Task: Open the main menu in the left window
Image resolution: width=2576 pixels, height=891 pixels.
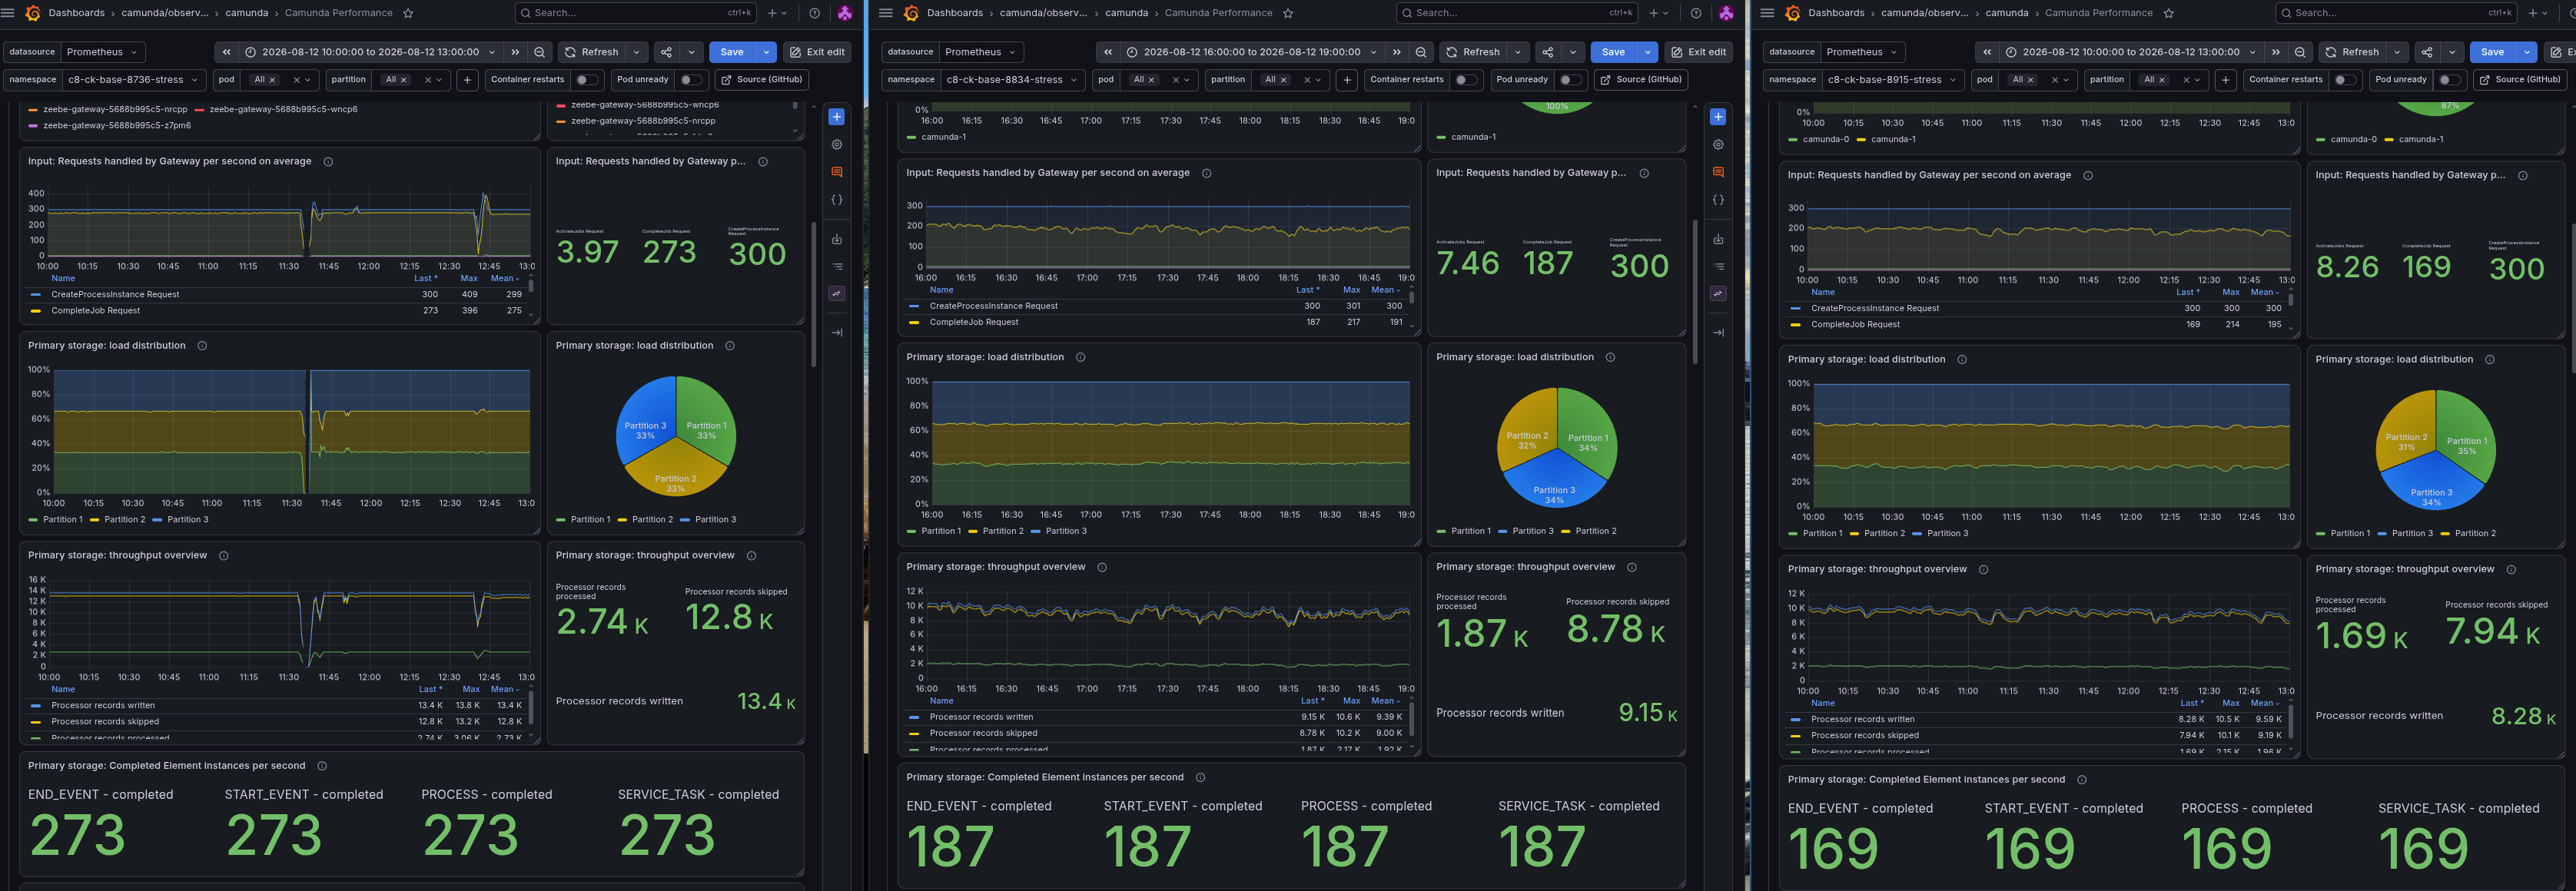Action: point(8,13)
